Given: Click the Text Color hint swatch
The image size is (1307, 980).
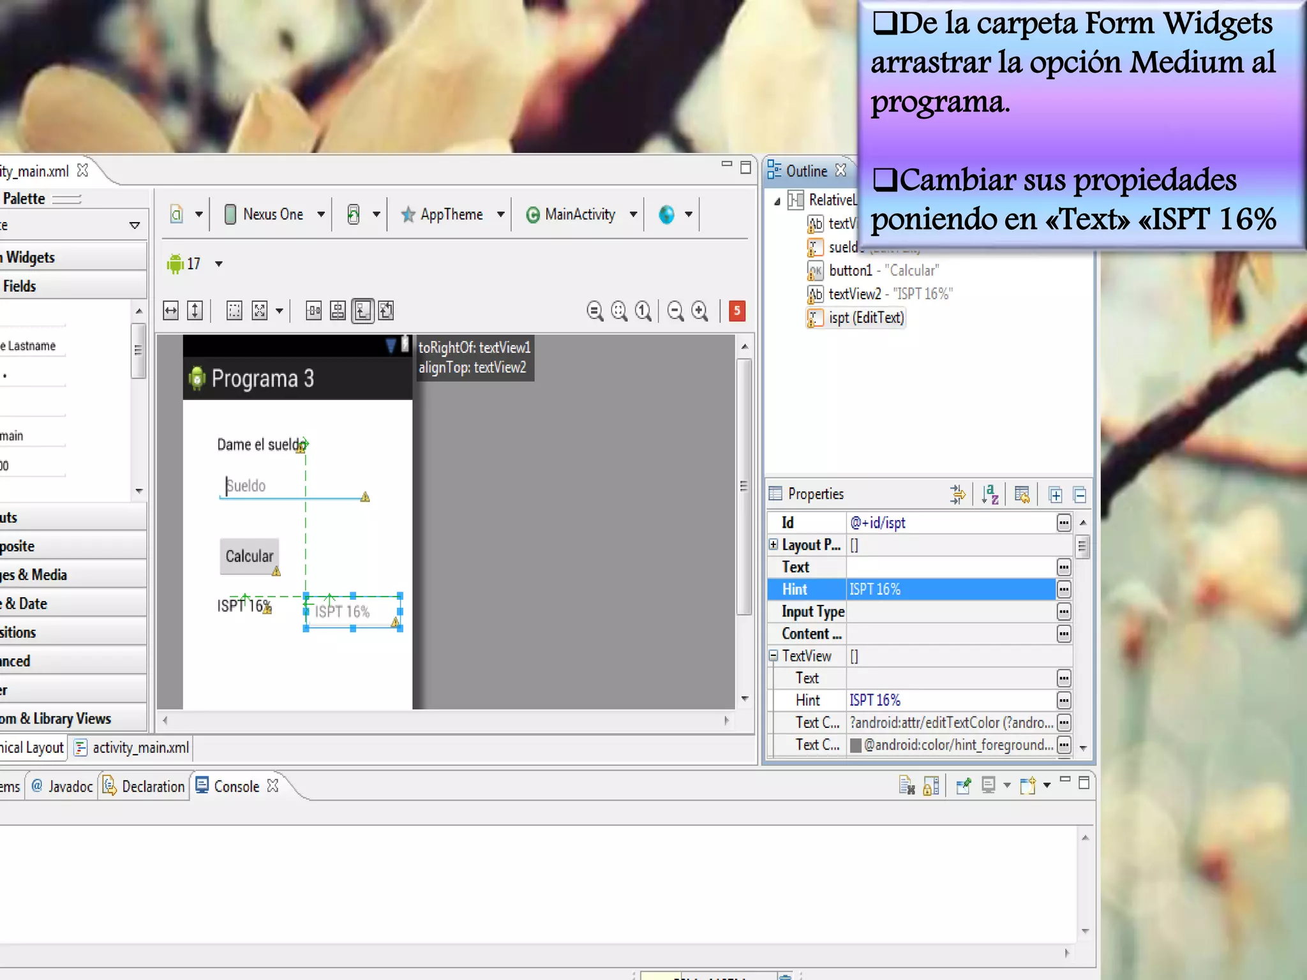Looking at the screenshot, I should pos(856,745).
